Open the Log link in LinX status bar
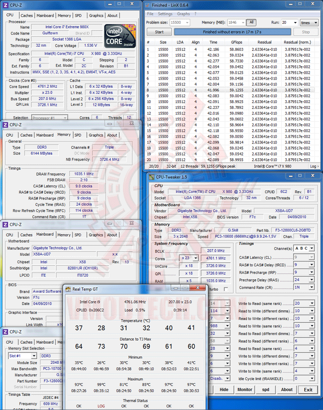The width and height of the screenshot is (323, 410). click(314, 166)
